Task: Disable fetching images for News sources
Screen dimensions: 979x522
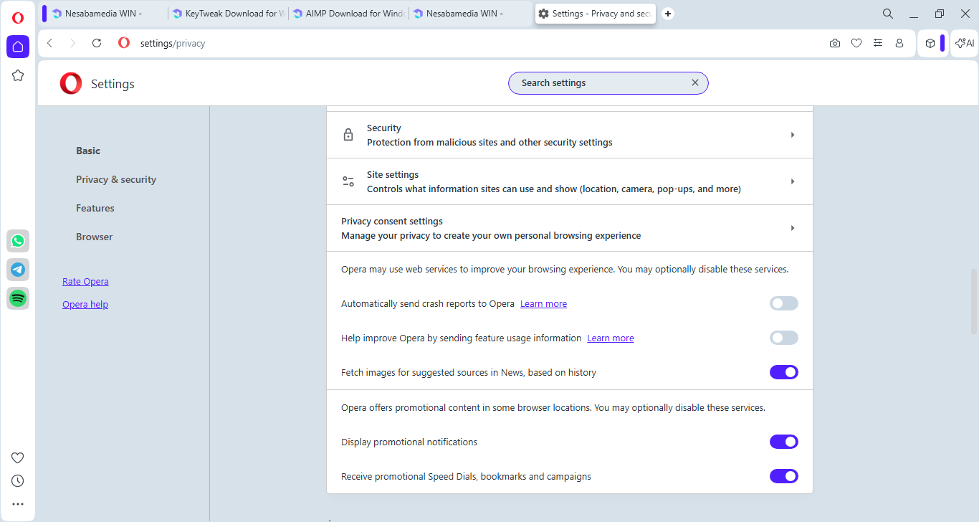Action: [x=783, y=372]
